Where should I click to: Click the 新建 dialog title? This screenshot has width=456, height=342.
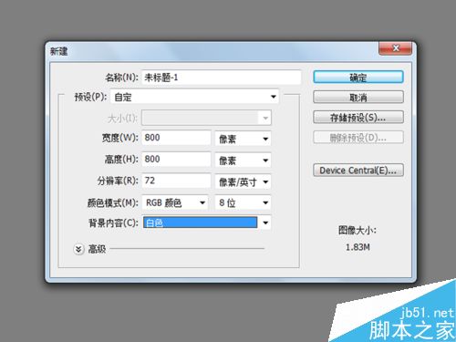point(59,51)
